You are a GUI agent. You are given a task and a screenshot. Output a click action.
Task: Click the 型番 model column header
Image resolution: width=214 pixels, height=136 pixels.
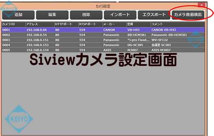coord(138,24)
